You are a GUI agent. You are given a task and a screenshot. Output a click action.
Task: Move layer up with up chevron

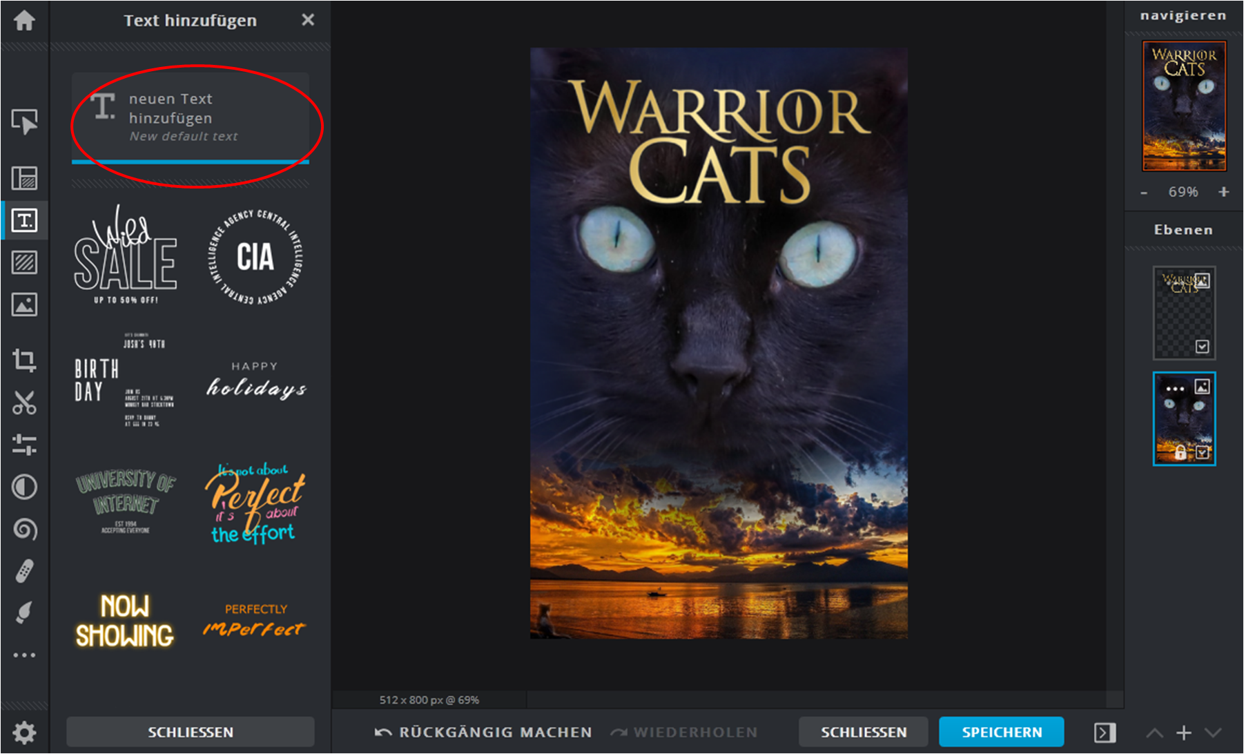[1155, 733]
